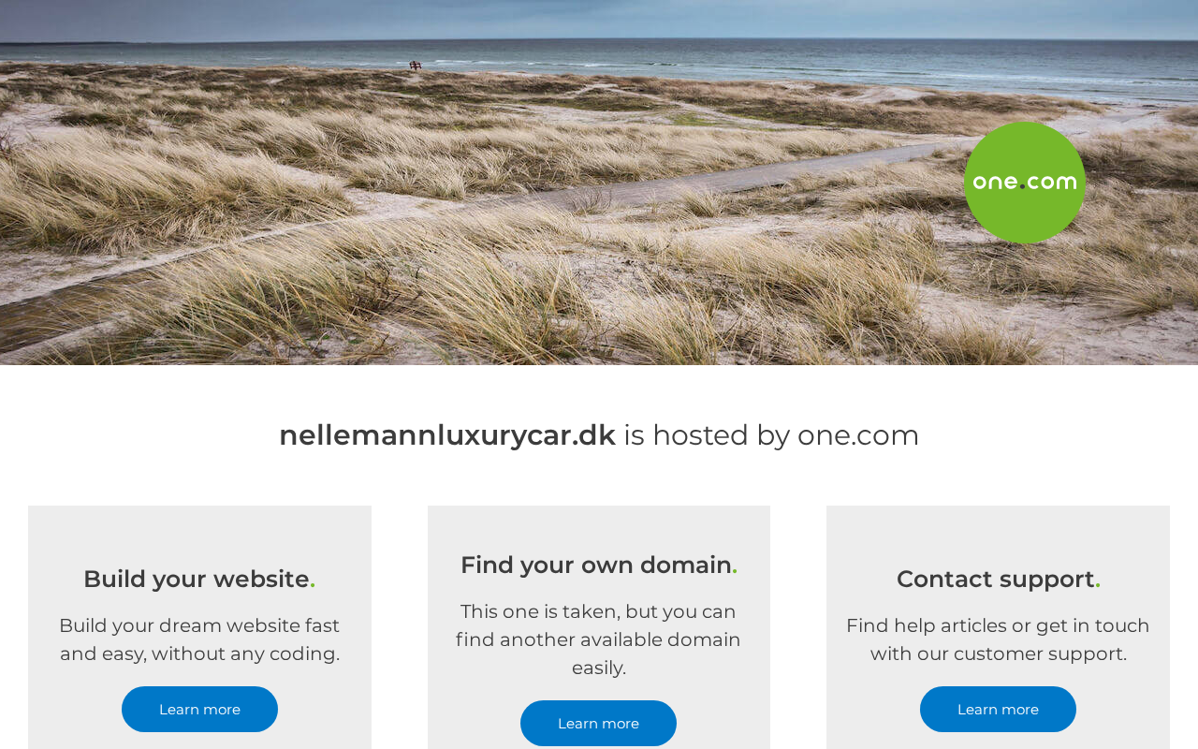The image size is (1198, 749).
Task: Select the Find your own domain heading
Action: coord(599,565)
